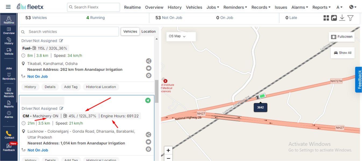This screenshot has height=161, width=362.
Task: Open Vehicles in the top menu
Action: pos(194,7)
